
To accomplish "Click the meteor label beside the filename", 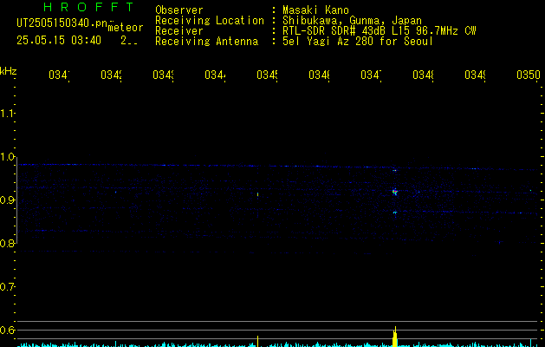I will pyautogui.click(x=126, y=28).
